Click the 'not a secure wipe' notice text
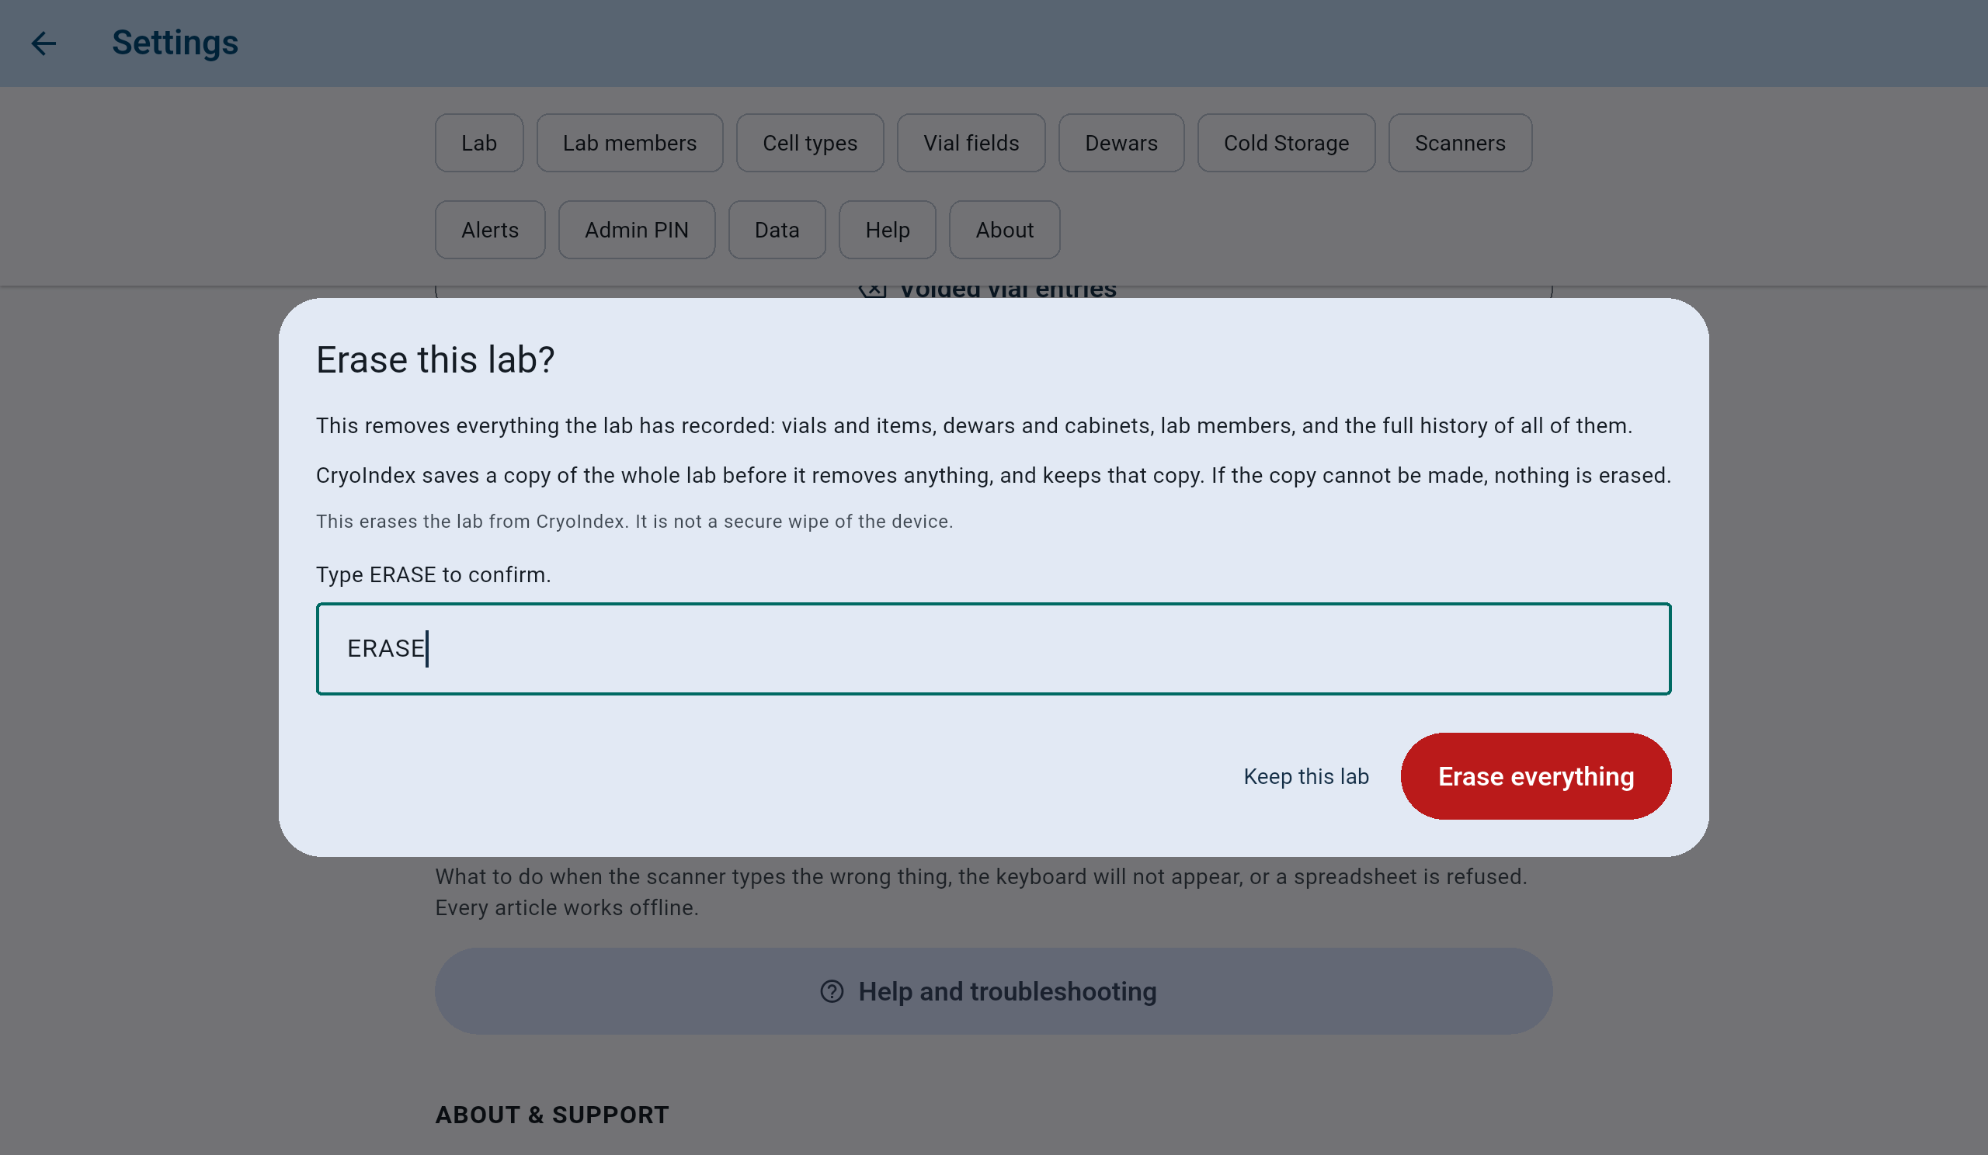This screenshot has height=1155, width=1988. click(x=634, y=521)
